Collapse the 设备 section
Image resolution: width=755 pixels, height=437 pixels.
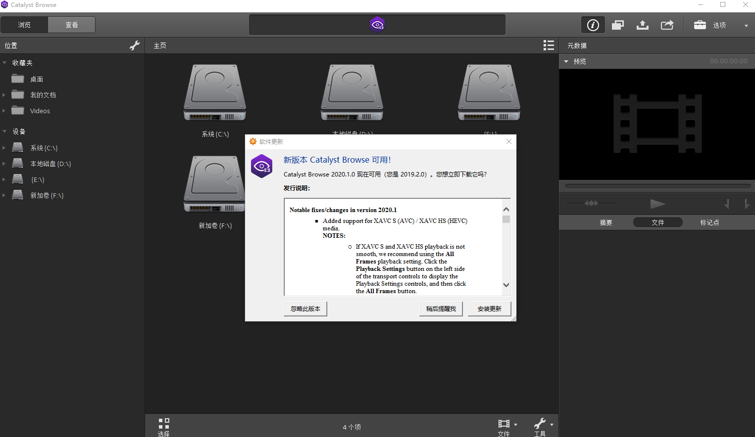(4, 131)
